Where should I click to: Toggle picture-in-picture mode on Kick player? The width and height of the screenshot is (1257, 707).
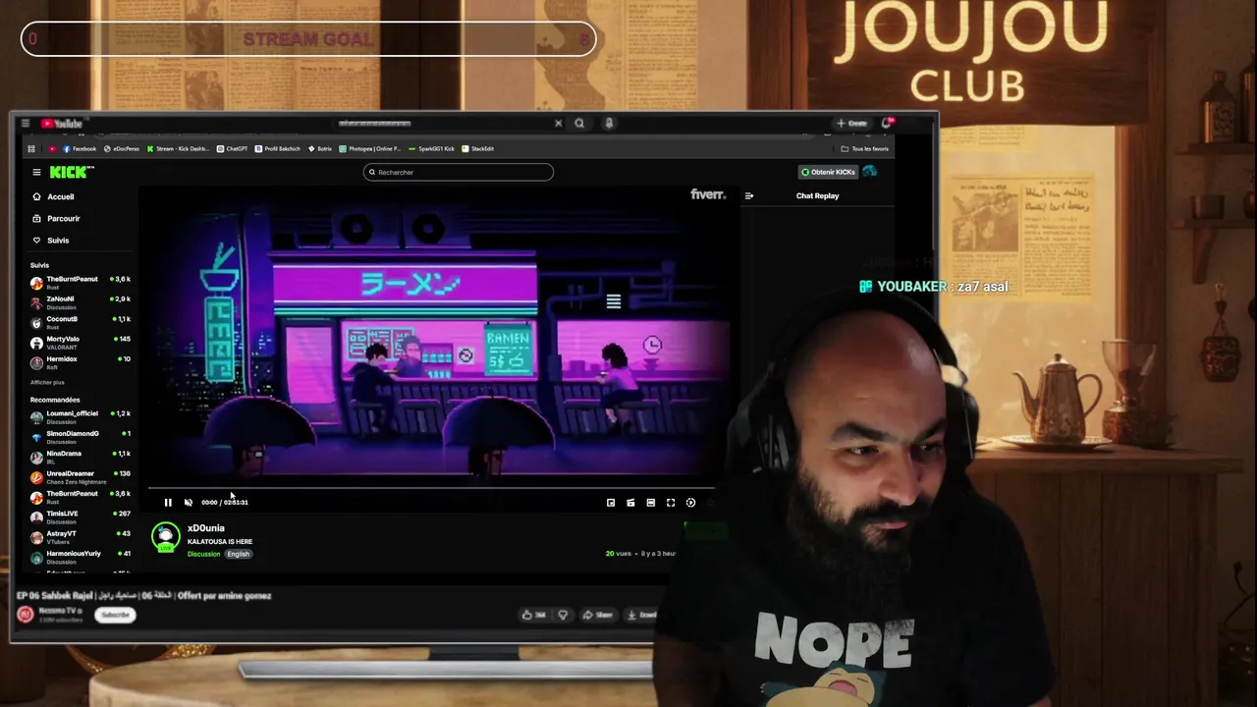pos(611,502)
